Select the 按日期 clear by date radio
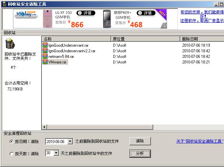Image resolution: width=224 pixels, height=167 pixels. coord(11,142)
